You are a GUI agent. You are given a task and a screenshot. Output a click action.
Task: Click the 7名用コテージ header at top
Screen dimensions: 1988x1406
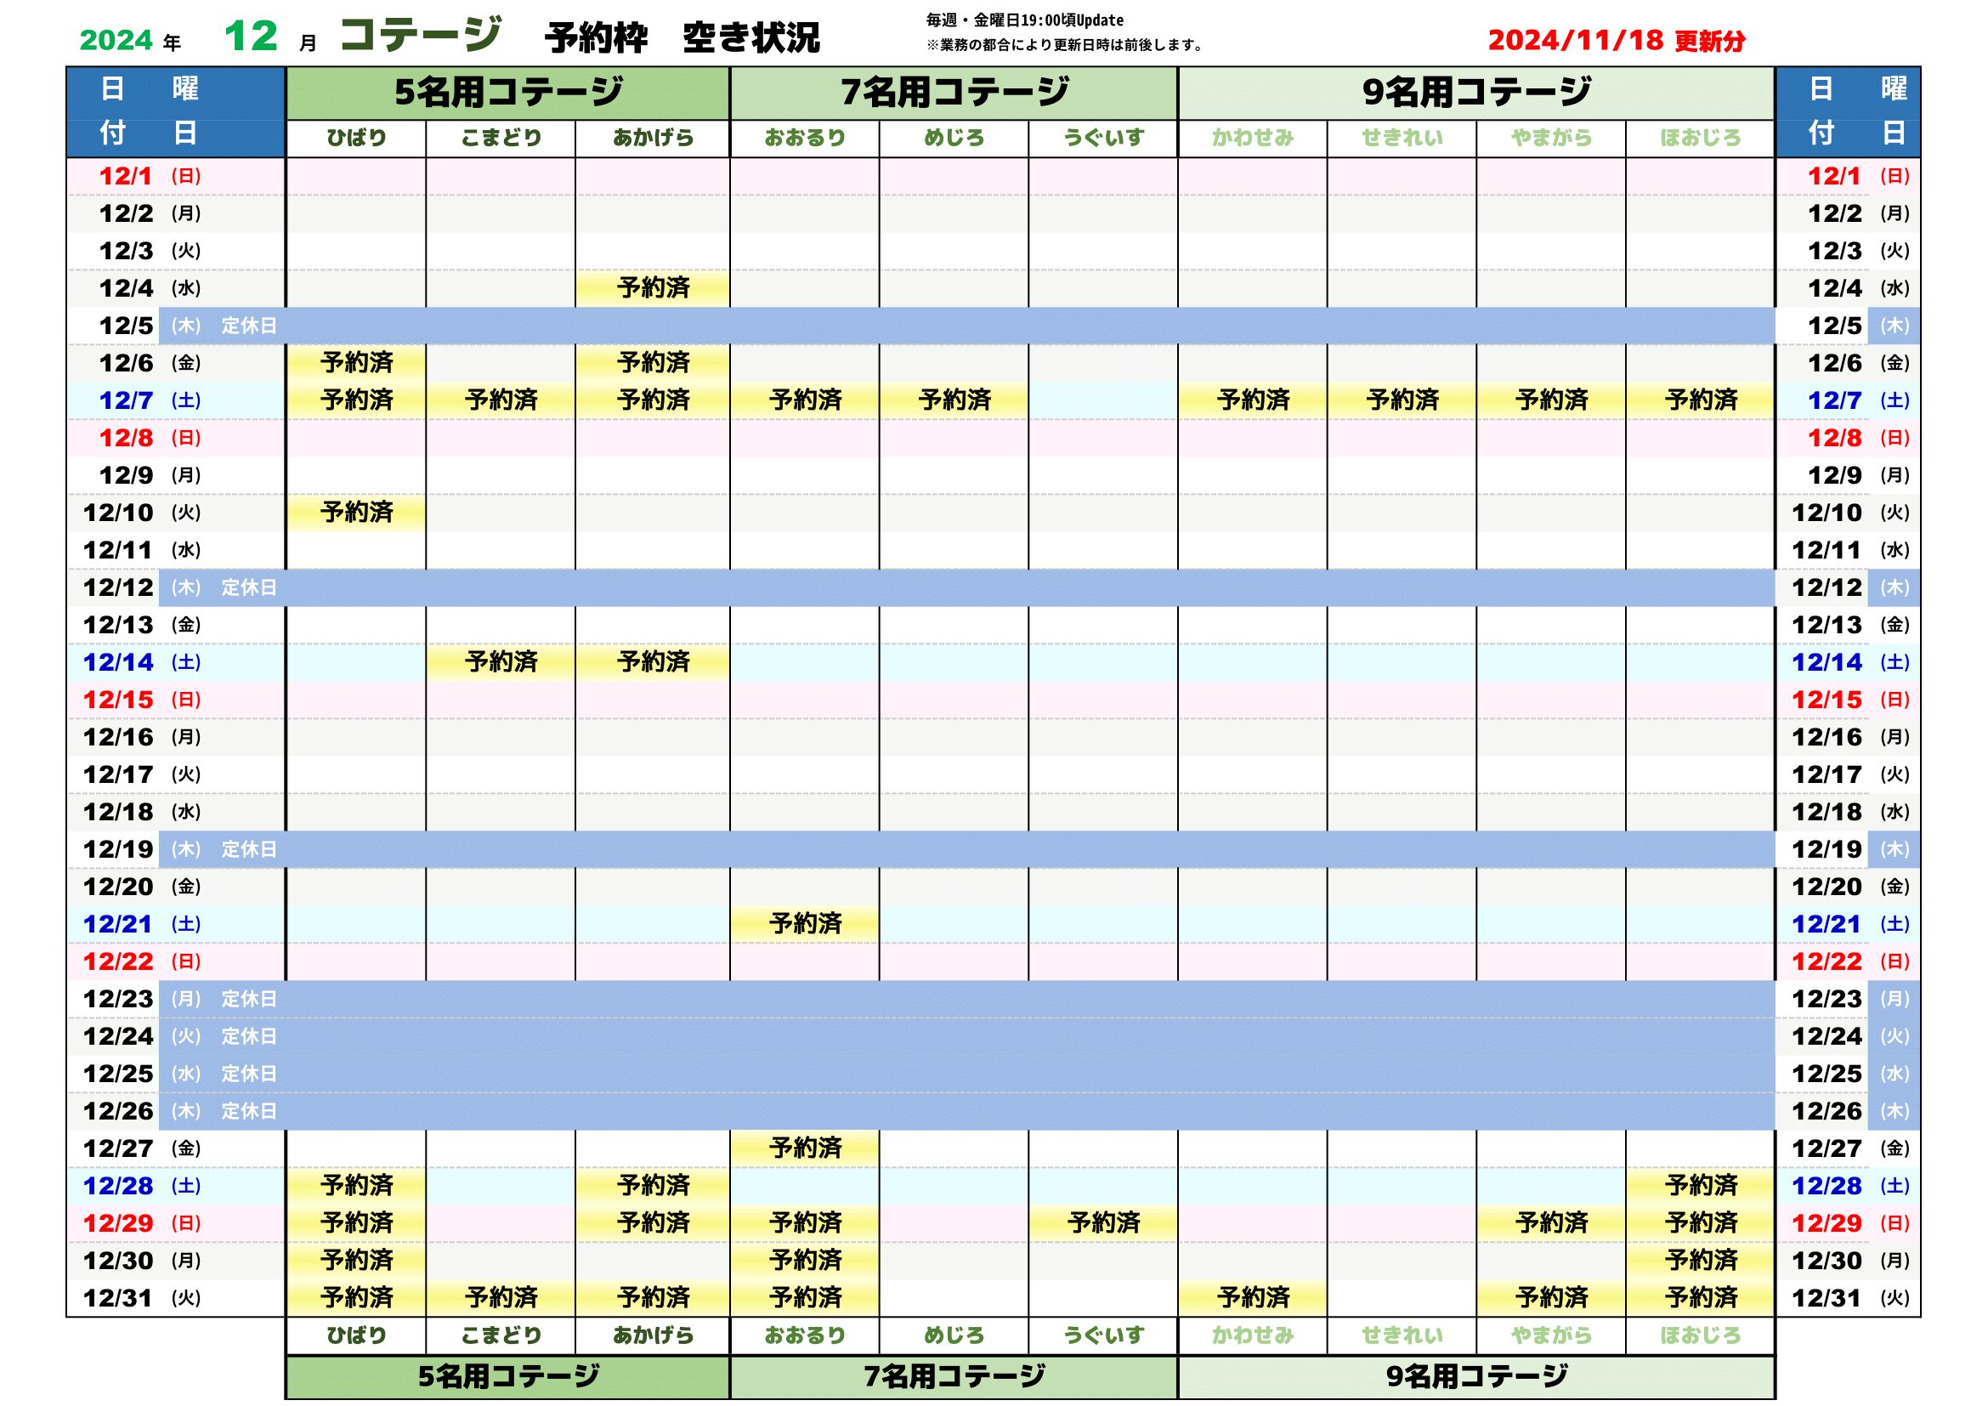[x=954, y=93]
